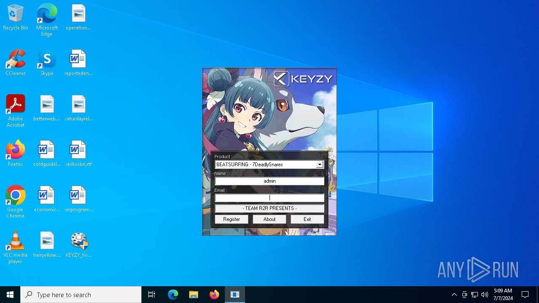Image resolution: width=539 pixels, height=303 pixels.
Task: Launch Edge from the taskbar
Action: click(x=173, y=295)
